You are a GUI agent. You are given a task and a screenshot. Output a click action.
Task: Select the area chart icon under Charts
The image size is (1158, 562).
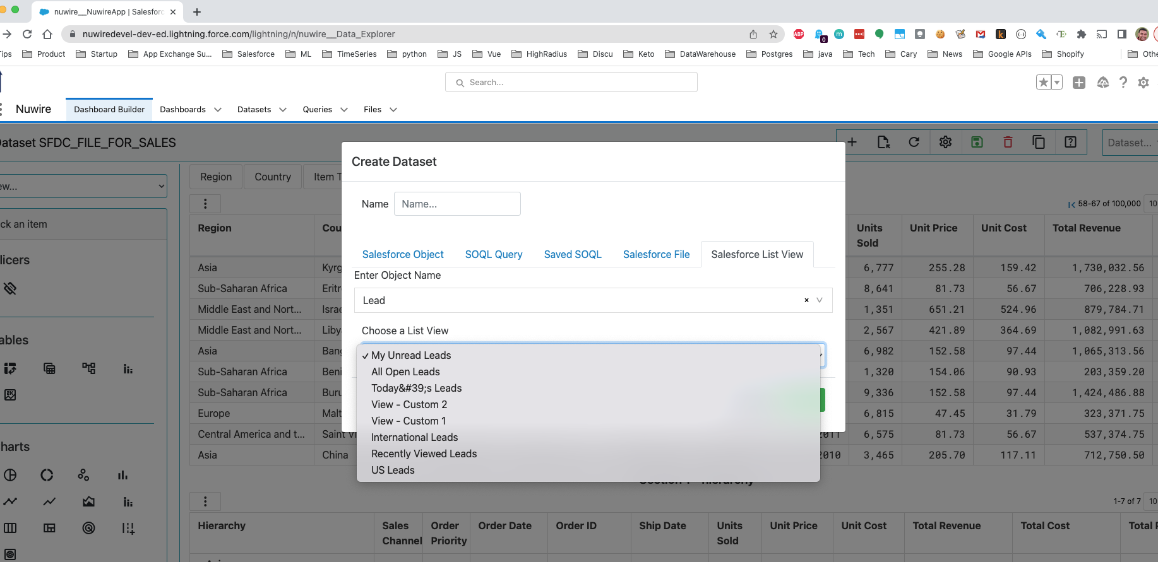coord(88,501)
